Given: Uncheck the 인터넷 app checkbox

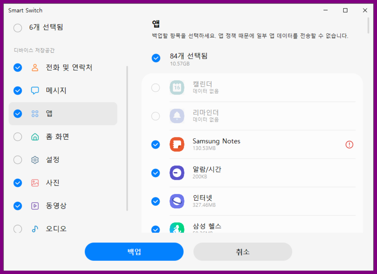Looking at the screenshot, I should tap(155, 201).
